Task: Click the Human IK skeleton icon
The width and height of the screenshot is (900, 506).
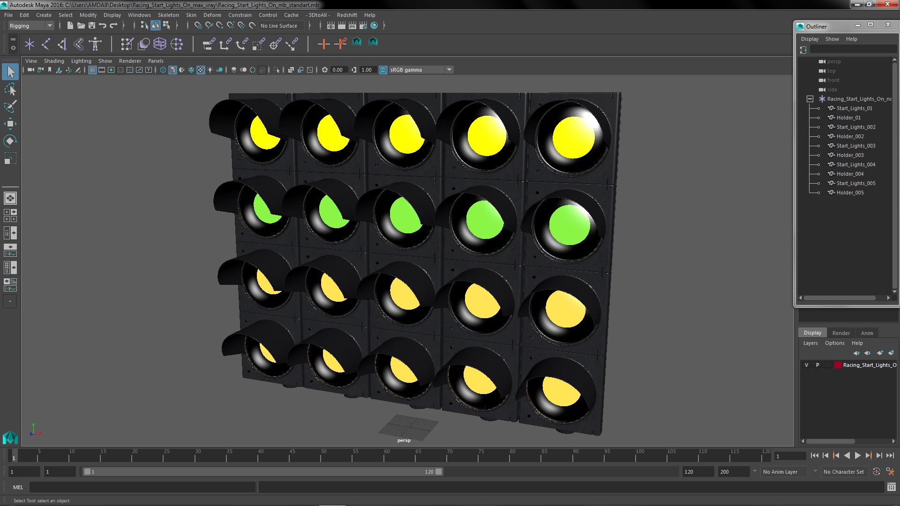Action: (95, 44)
